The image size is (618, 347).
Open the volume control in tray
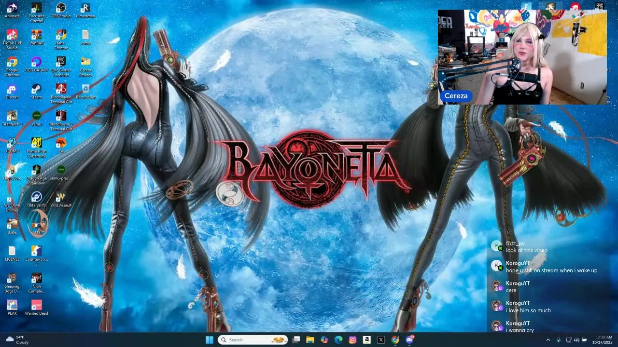click(x=576, y=340)
